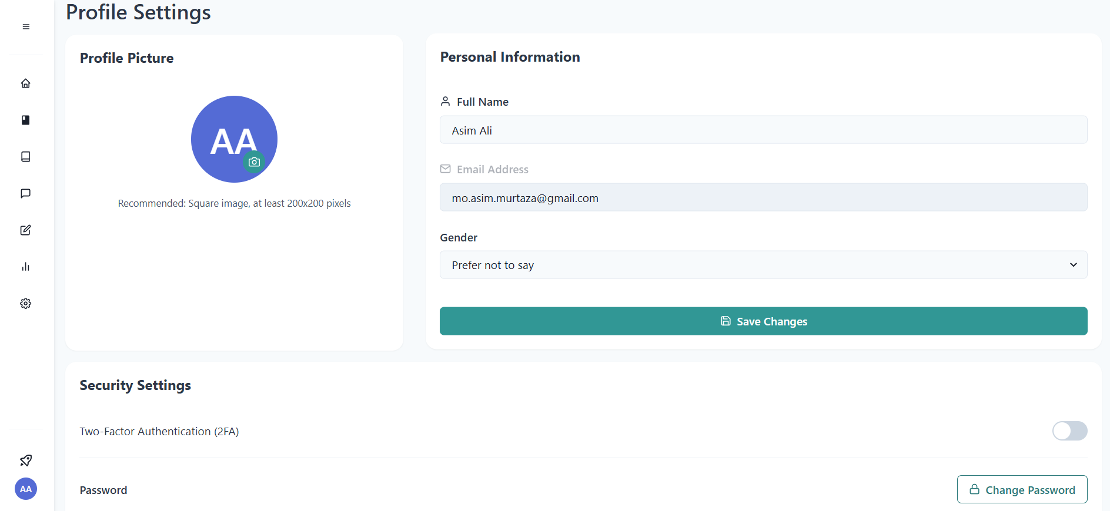Click the hamburger menu icon in sidebar
1110x511 pixels.
tap(26, 27)
